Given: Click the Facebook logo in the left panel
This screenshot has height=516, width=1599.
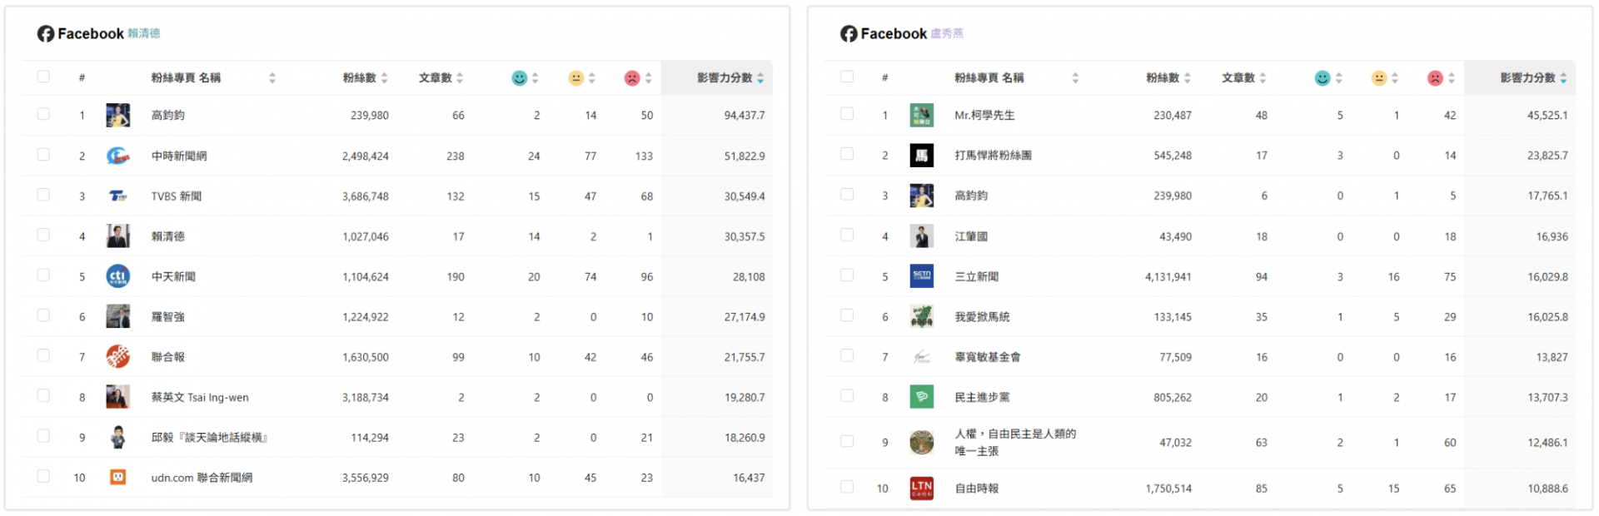Looking at the screenshot, I should tap(46, 33).
